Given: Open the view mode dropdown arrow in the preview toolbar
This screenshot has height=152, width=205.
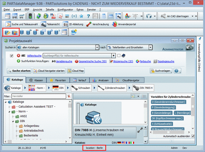Looking at the screenshot, I should [138, 97].
